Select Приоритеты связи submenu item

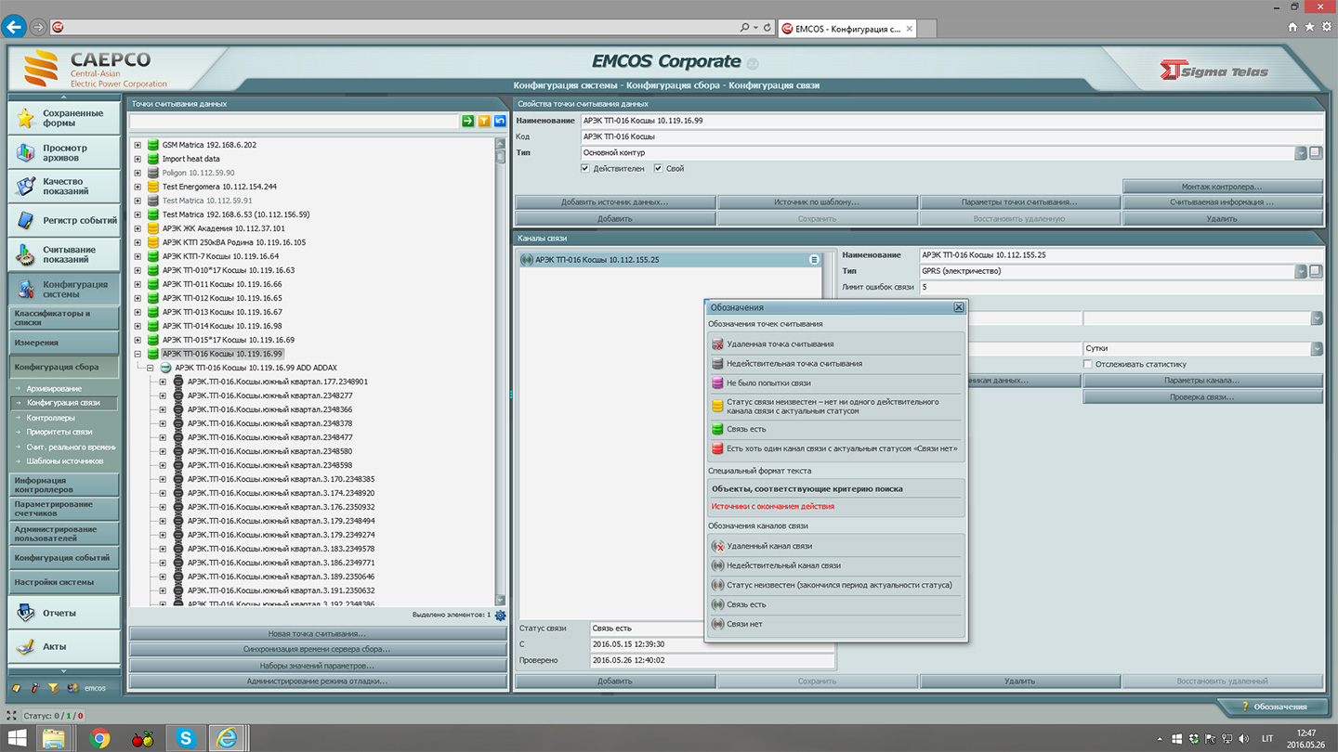tap(59, 432)
